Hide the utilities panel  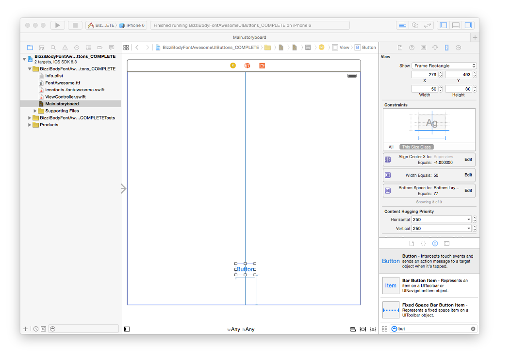point(467,25)
